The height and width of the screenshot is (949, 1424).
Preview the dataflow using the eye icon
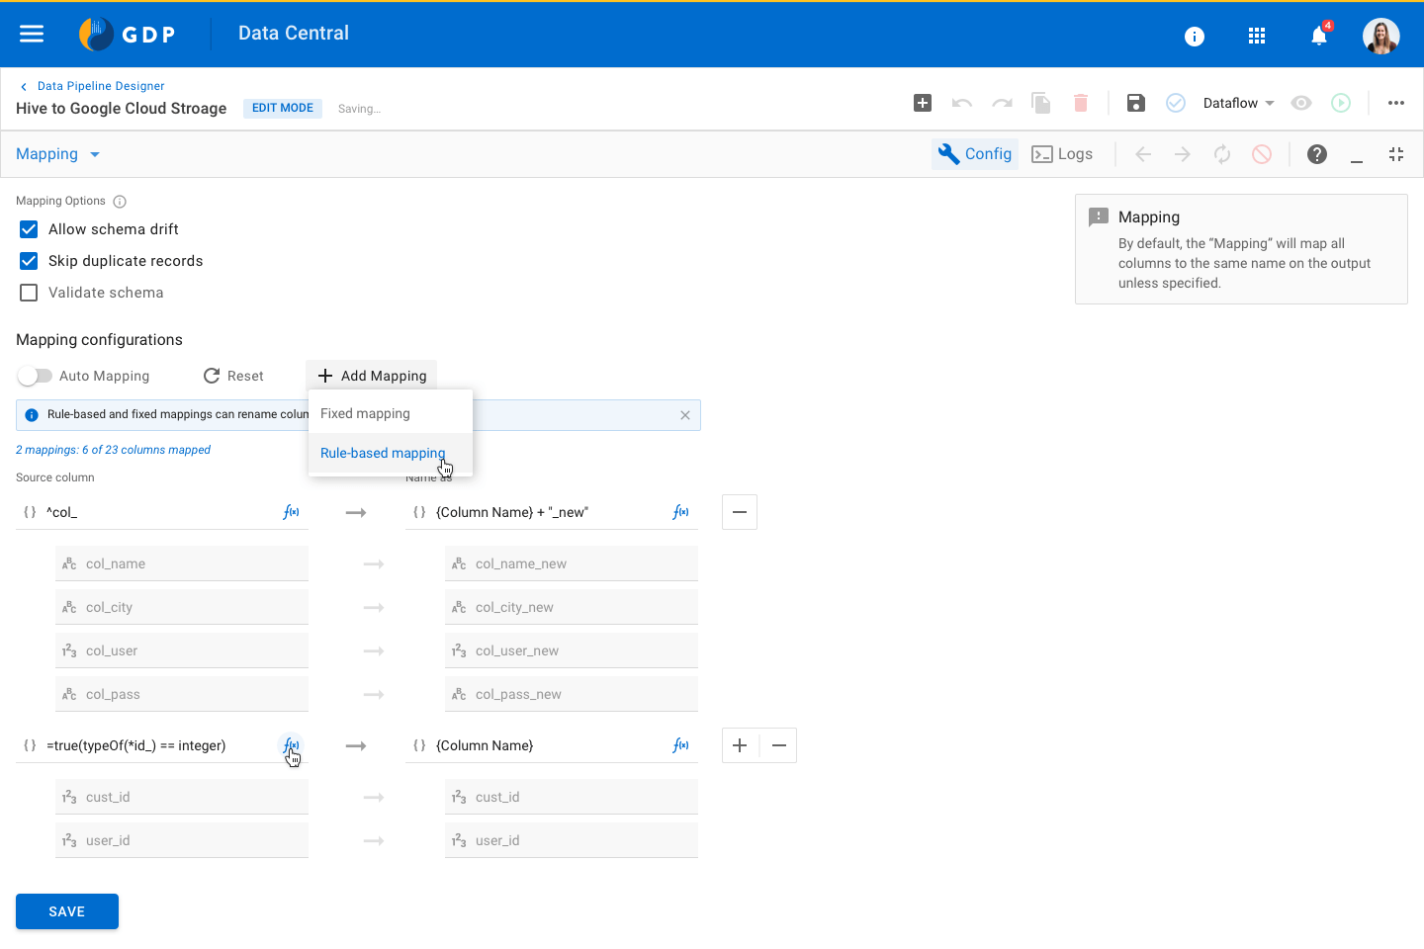point(1301,103)
